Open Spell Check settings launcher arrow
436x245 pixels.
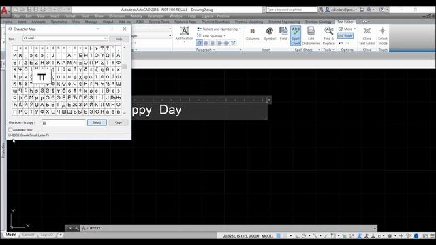point(319,50)
